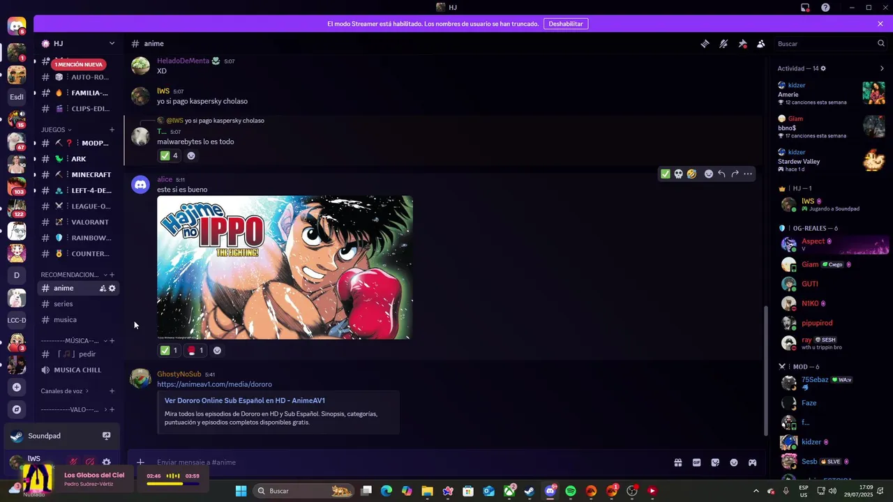Open the GIF picker
The image size is (893, 502).
(696, 462)
